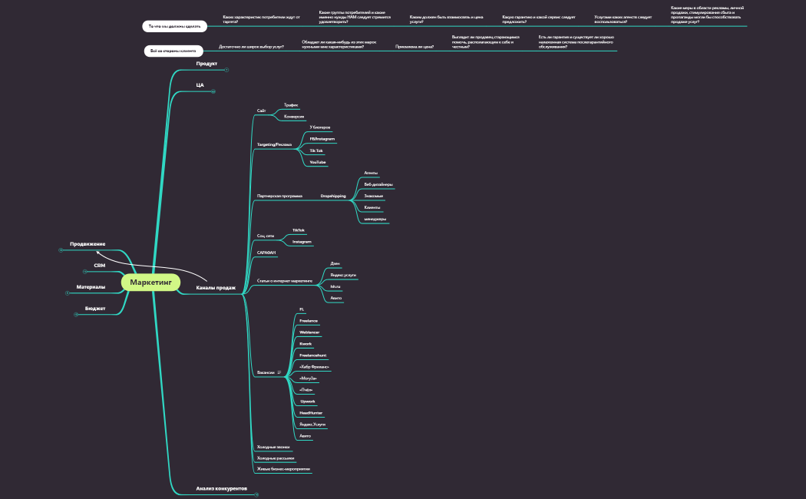Click the CRM branch child counter

tap(85, 272)
